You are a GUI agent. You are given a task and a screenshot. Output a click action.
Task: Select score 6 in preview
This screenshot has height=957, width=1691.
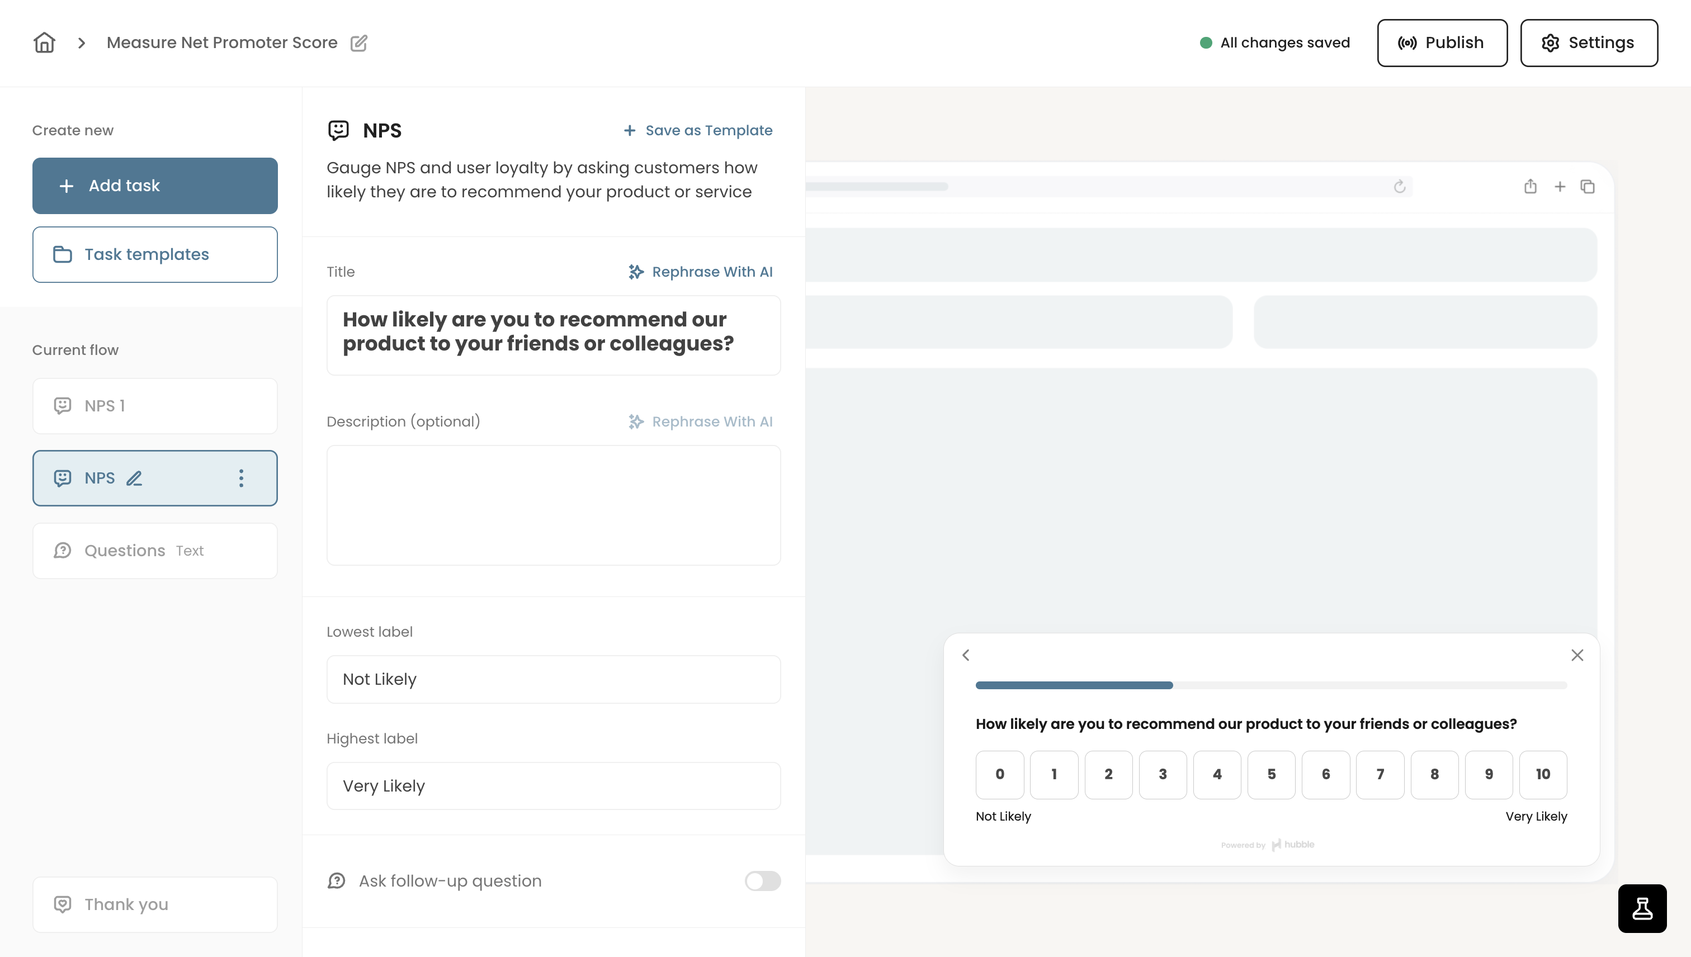pos(1326,774)
